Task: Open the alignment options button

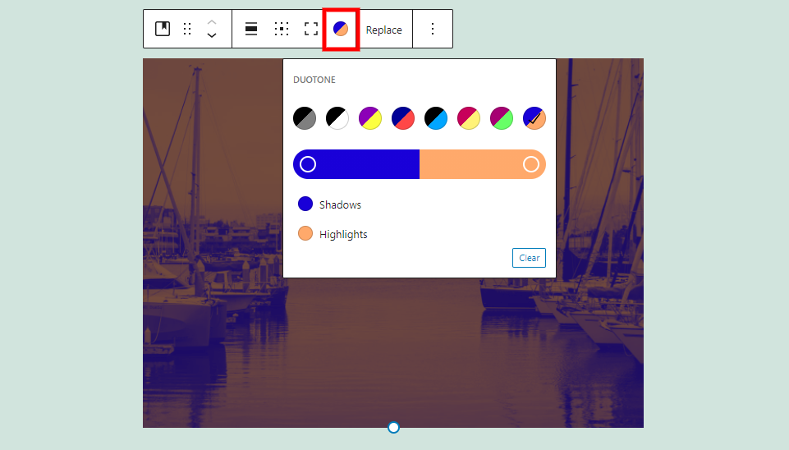Action: pyautogui.click(x=252, y=29)
